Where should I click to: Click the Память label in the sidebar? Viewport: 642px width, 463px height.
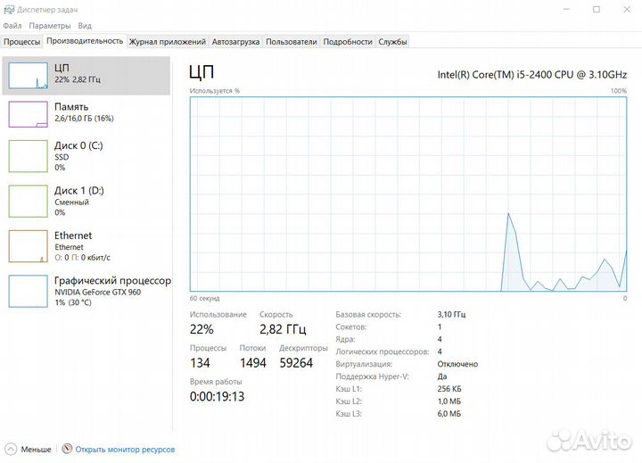[71, 106]
